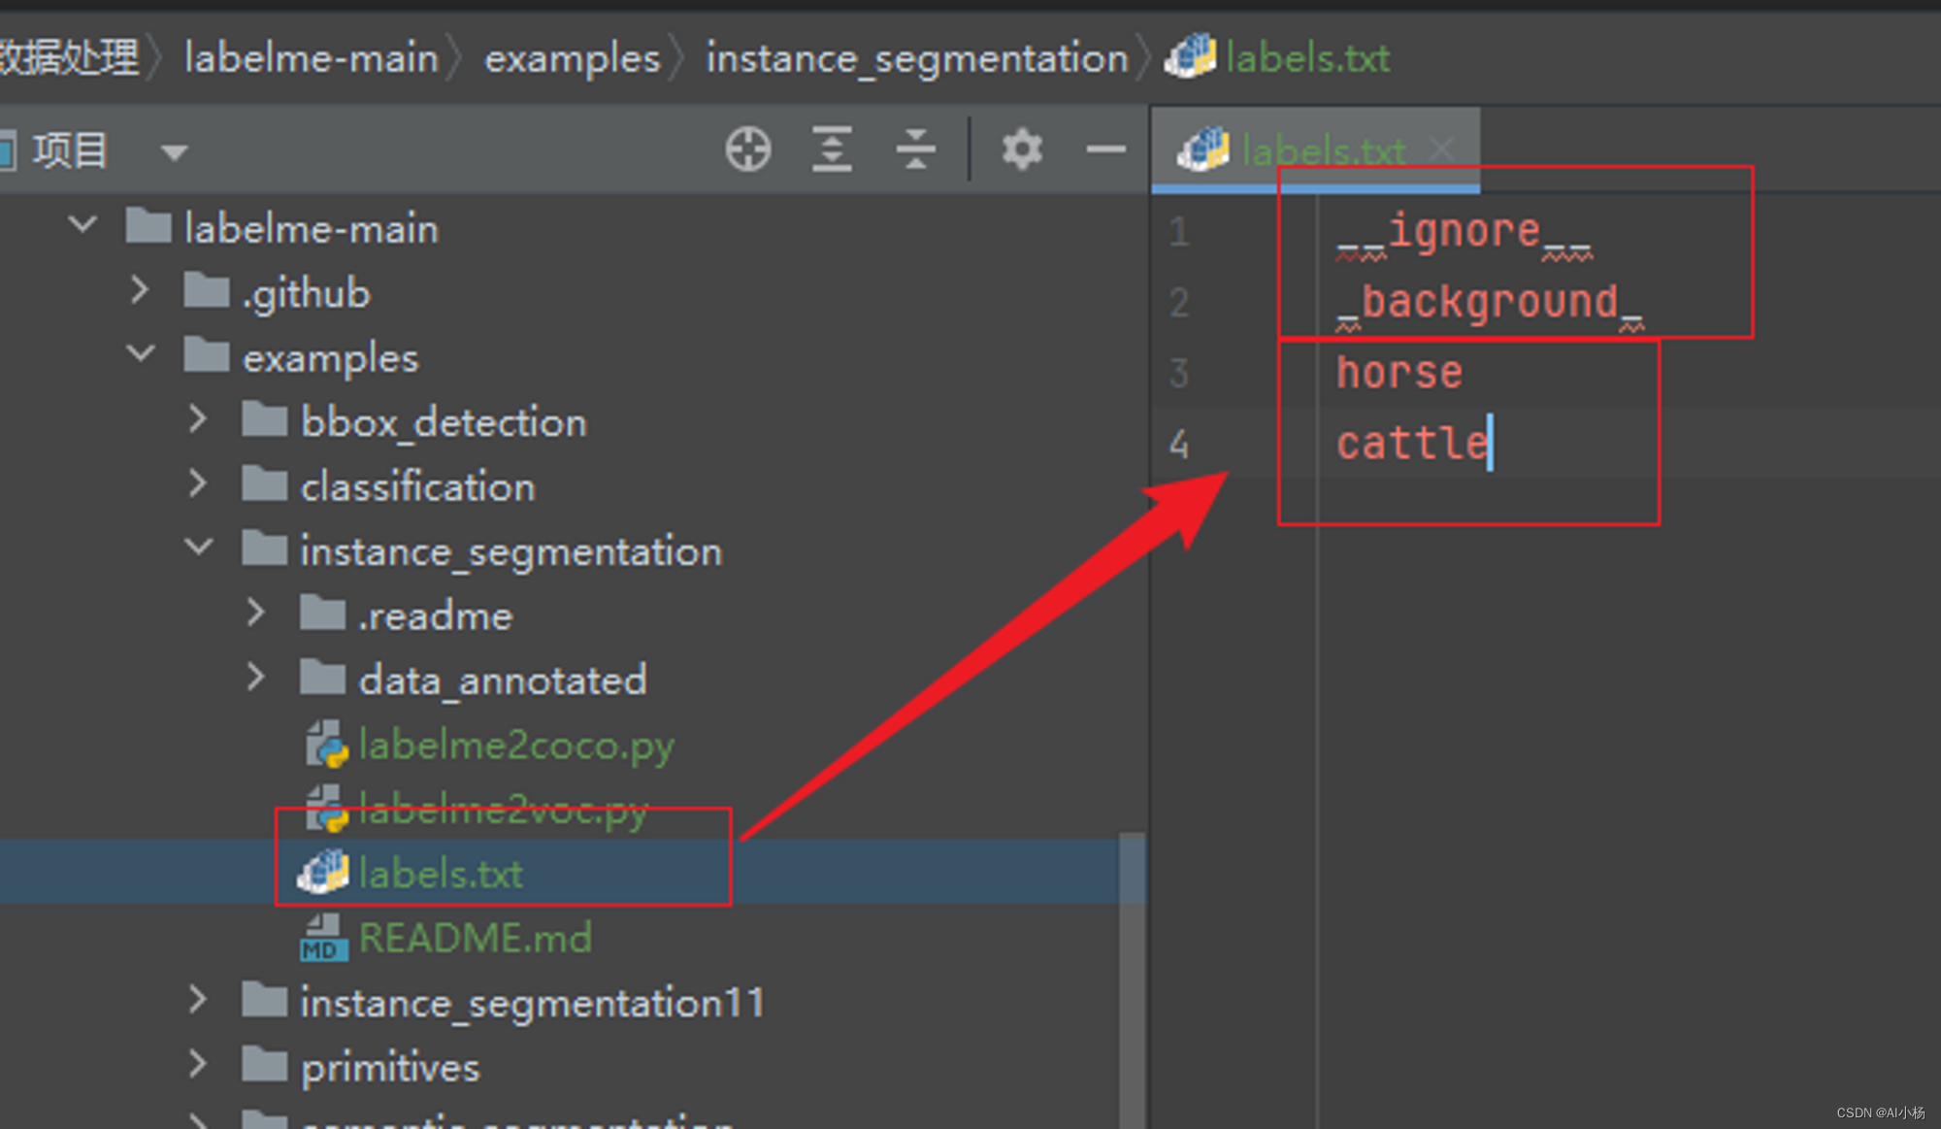This screenshot has height=1129, width=1941.
Task: Click examples in the breadcrumb path
Action: [x=572, y=58]
